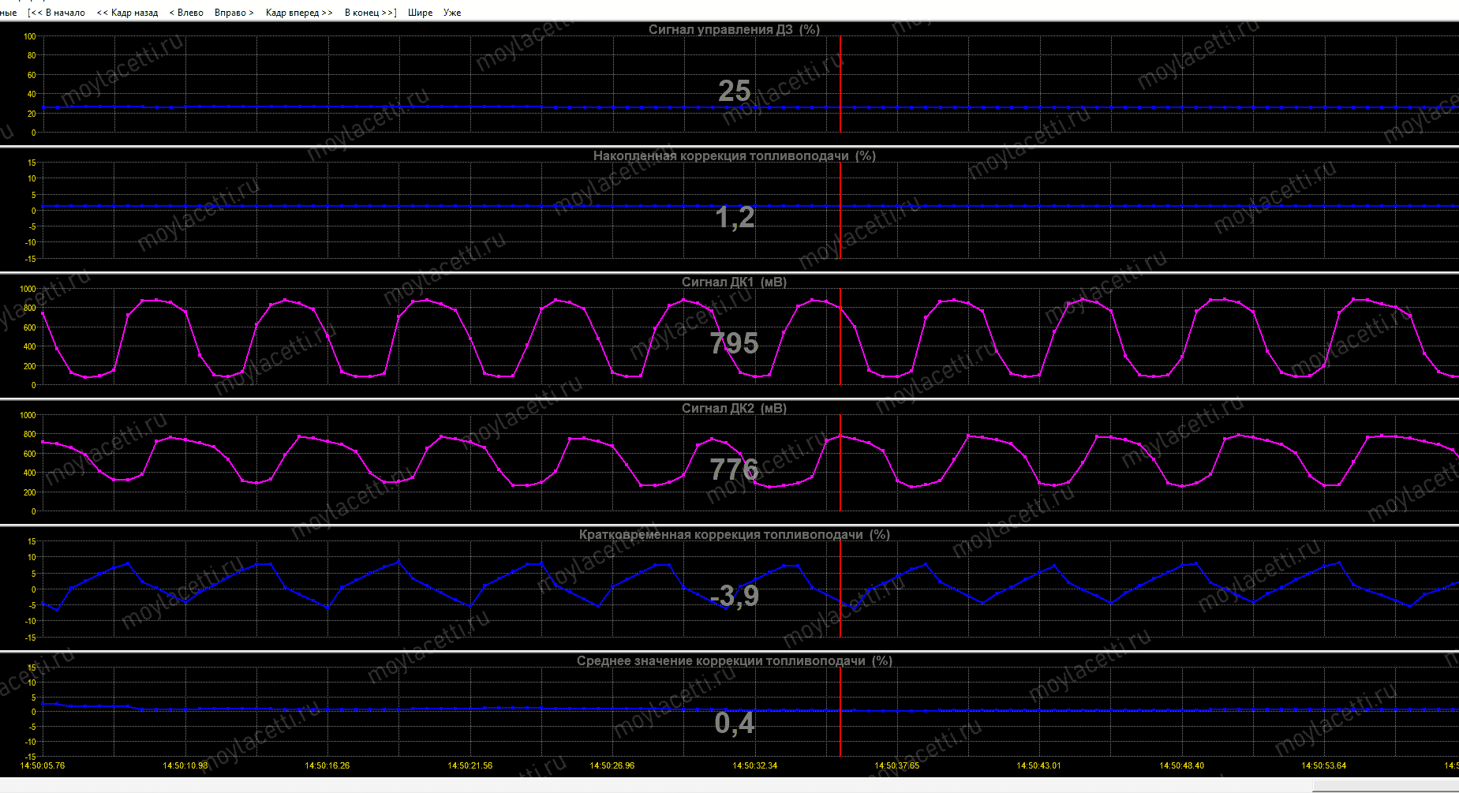Click 'Шире' to widen the graph scale
The image size is (1459, 793).
420,13
